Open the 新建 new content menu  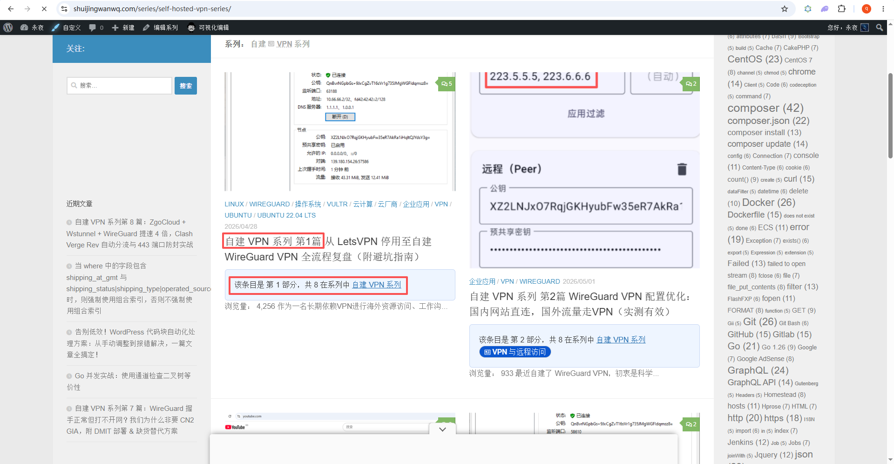pyautogui.click(x=123, y=27)
